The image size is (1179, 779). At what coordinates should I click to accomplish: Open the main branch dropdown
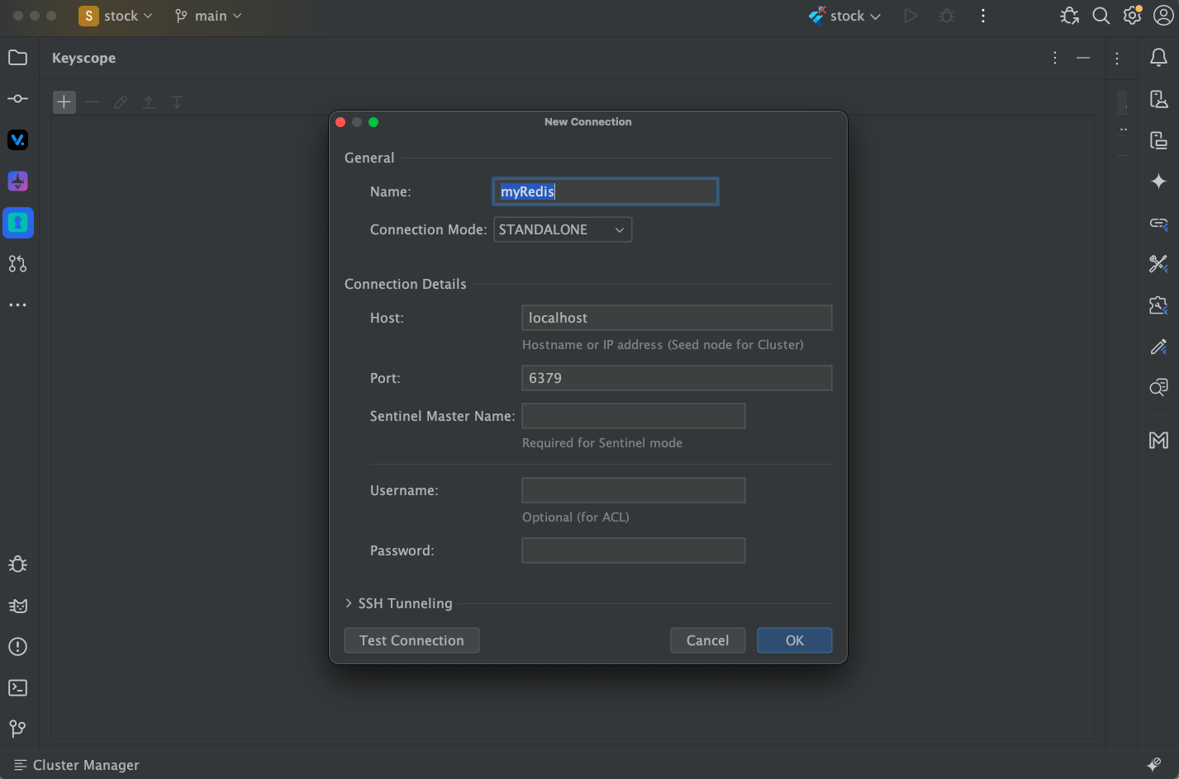[x=207, y=16]
